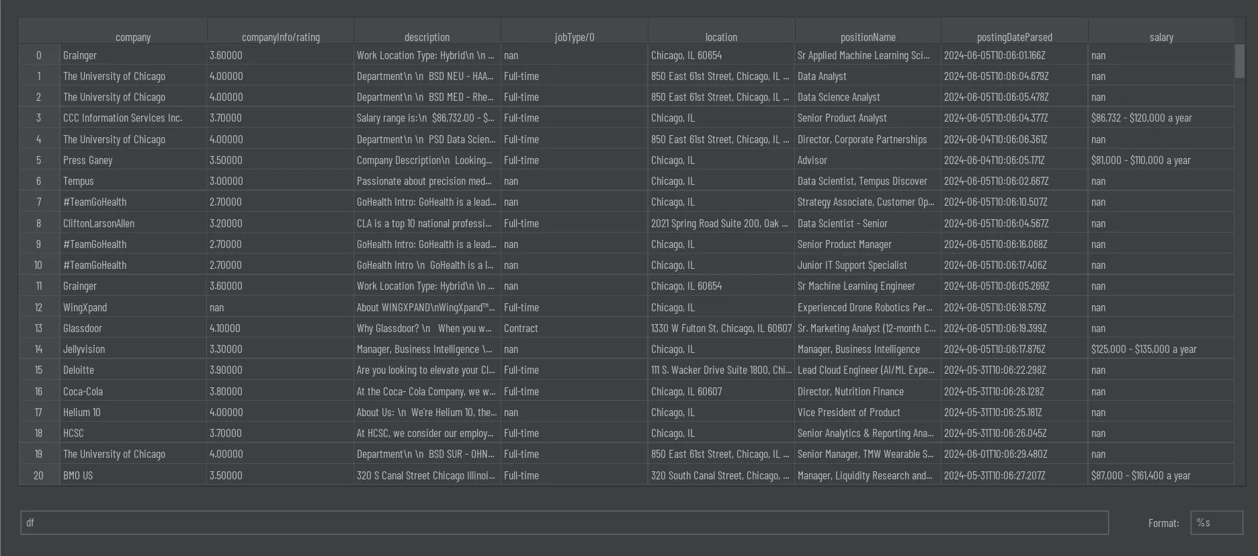
Task: Click description cell starting 'Salary range is'
Action: click(x=427, y=118)
